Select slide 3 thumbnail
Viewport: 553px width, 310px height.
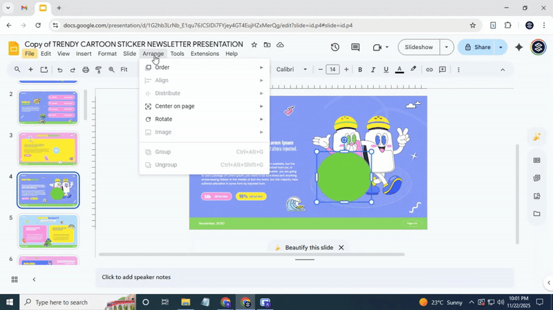point(48,148)
